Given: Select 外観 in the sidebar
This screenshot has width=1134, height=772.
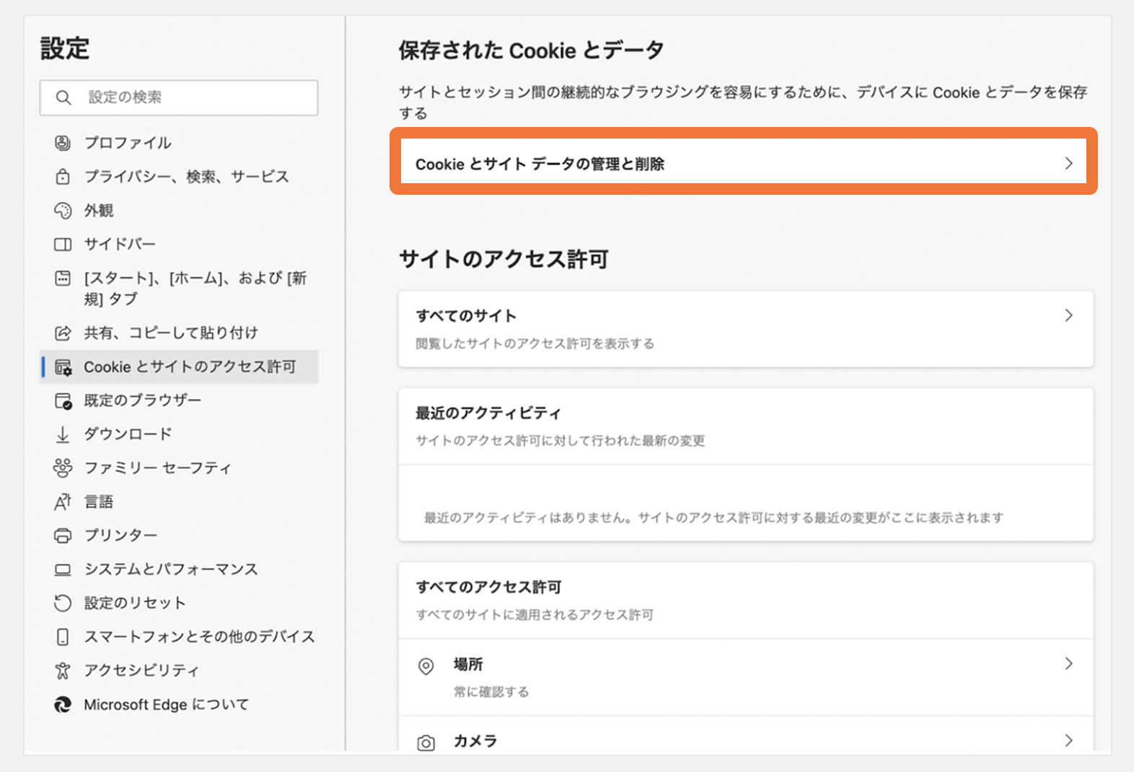Looking at the screenshot, I should point(179,211).
